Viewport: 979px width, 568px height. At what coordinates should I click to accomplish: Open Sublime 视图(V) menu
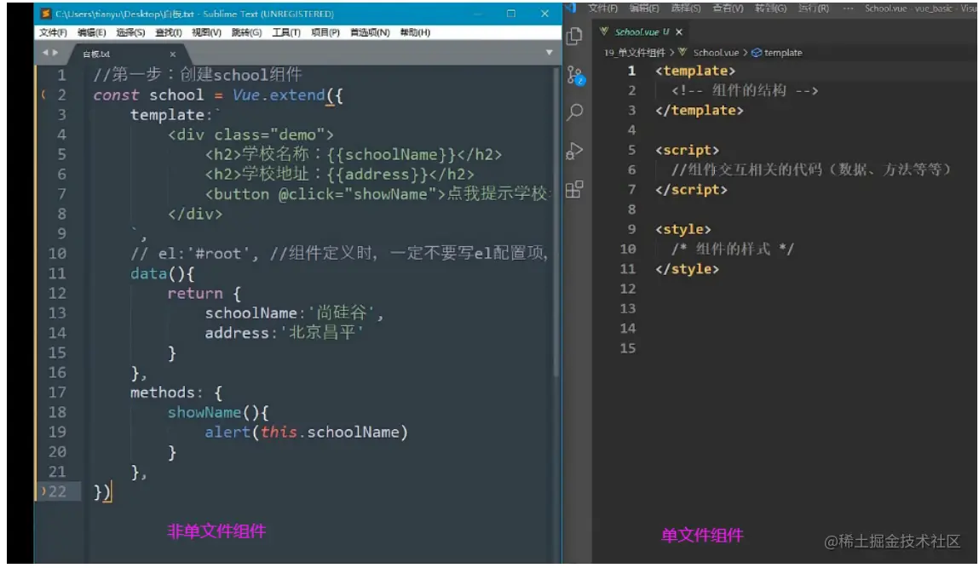(x=207, y=32)
